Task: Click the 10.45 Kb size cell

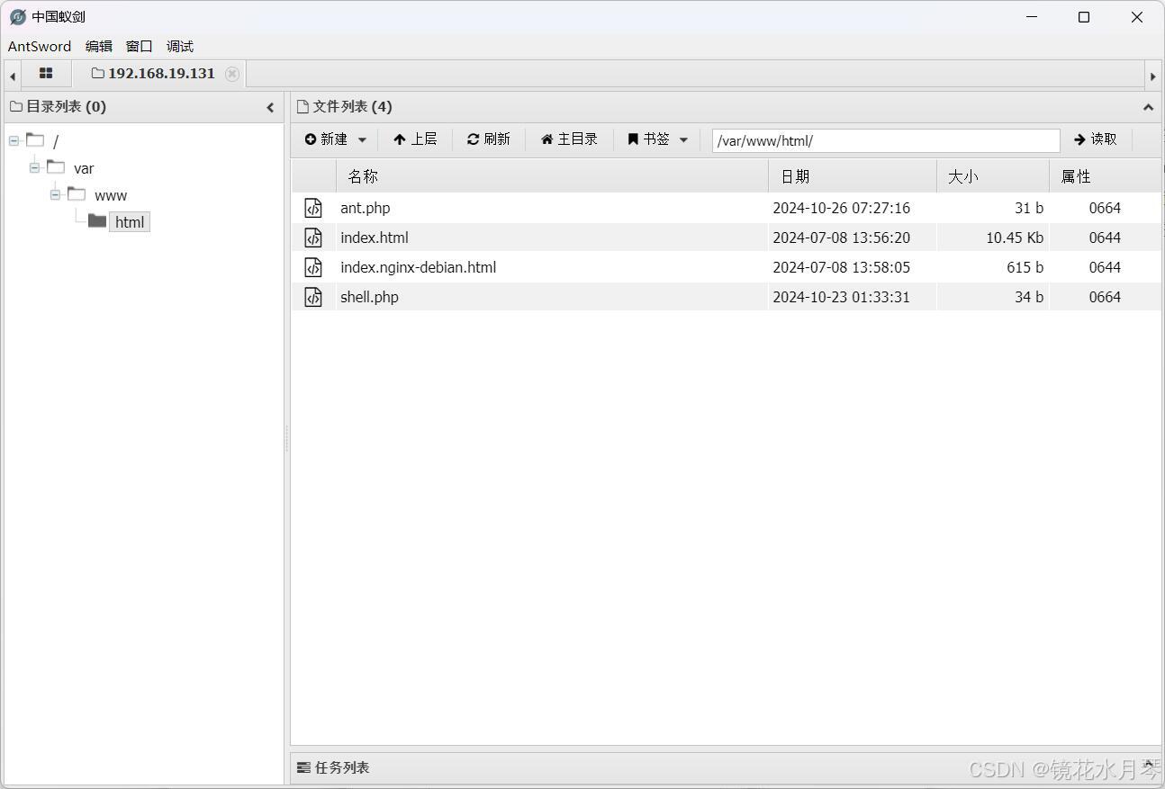Action: (x=1015, y=238)
